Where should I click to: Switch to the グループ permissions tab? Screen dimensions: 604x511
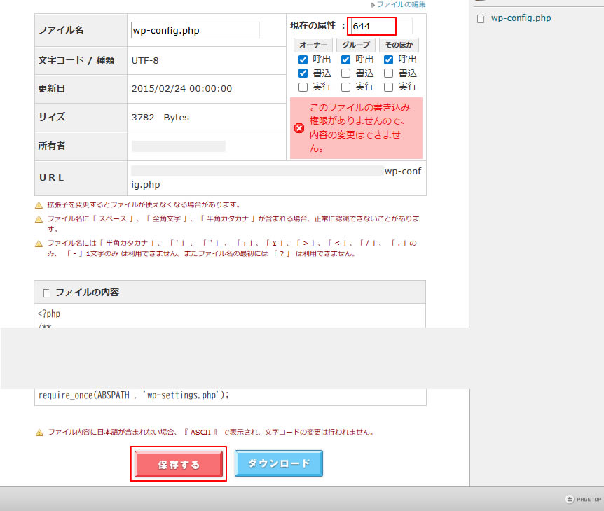point(356,45)
